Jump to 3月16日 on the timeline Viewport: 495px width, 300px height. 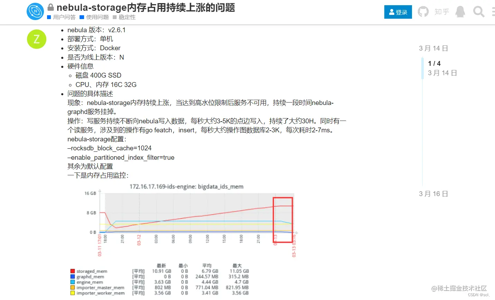433,194
